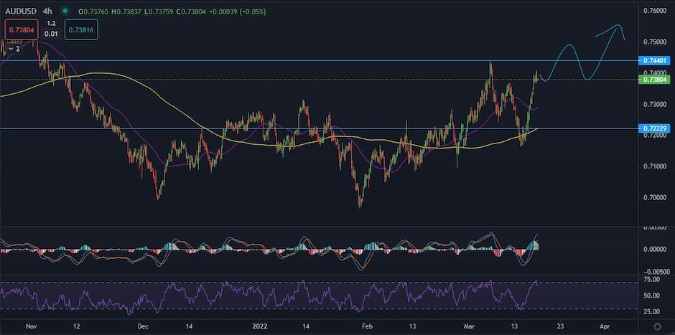
Task: Click the change value +0.00039 (+0.05%)
Action: (238, 11)
